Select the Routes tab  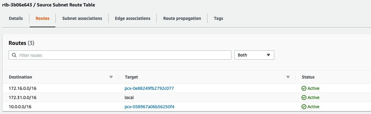click(x=43, y=18)
